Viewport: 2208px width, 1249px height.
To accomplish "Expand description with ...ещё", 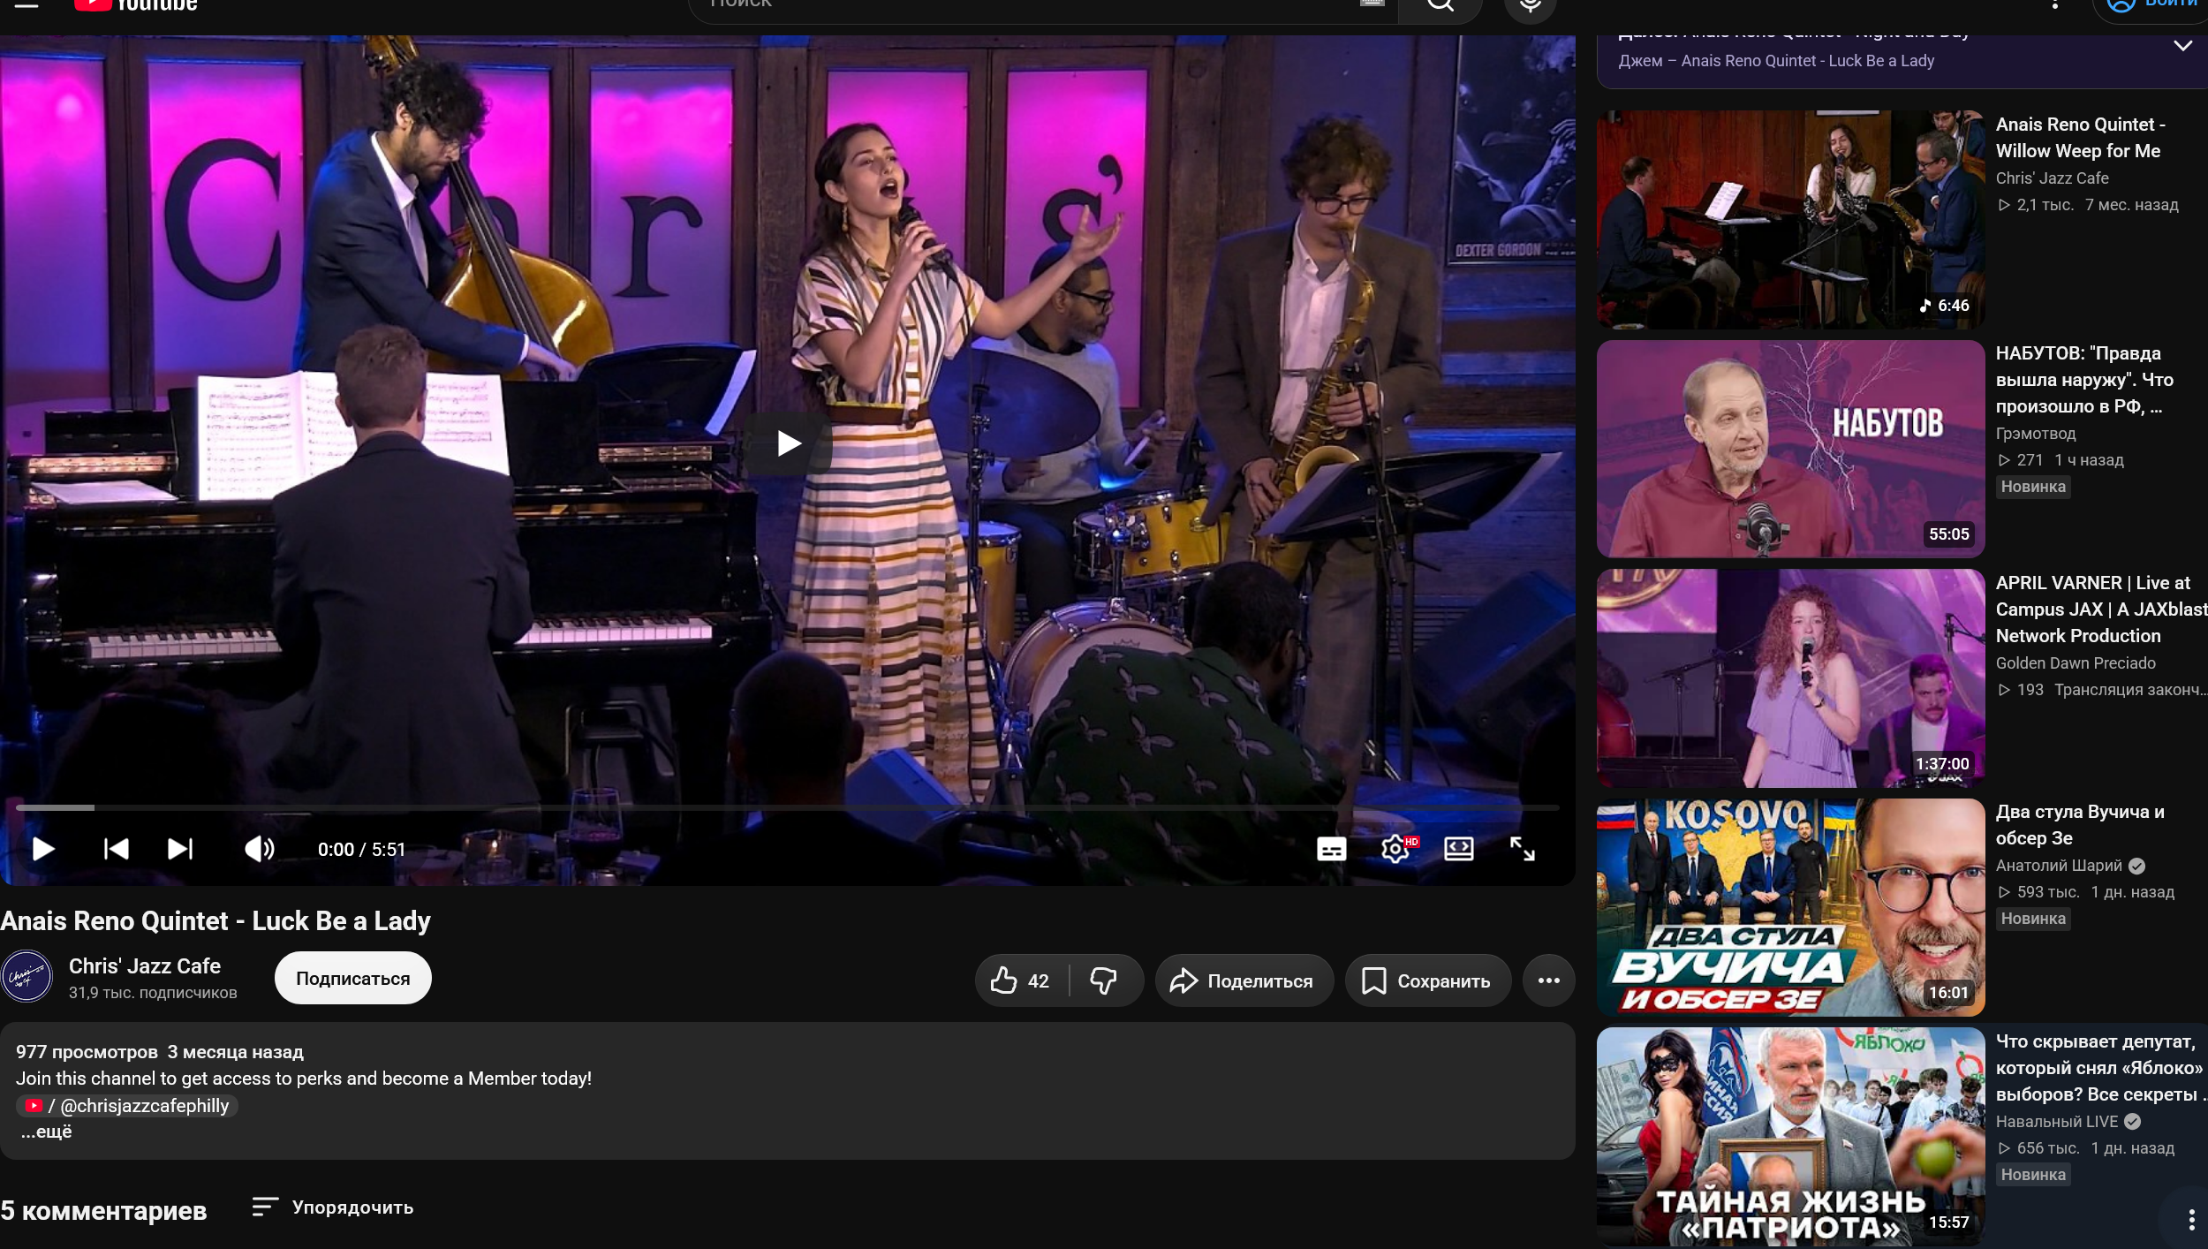I will 47,1132.
